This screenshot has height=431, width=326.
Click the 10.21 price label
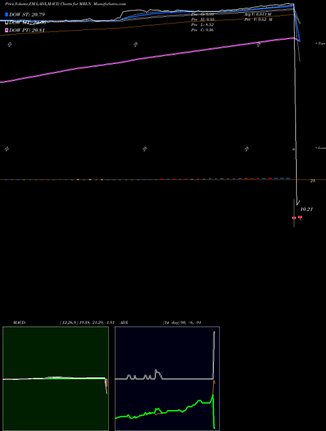pyautogui.click(x=307, y=210)
